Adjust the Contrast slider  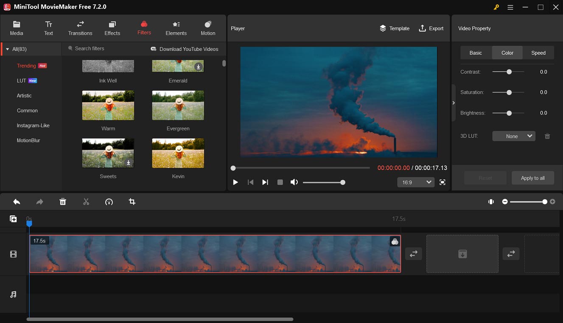tap(508, 72)
